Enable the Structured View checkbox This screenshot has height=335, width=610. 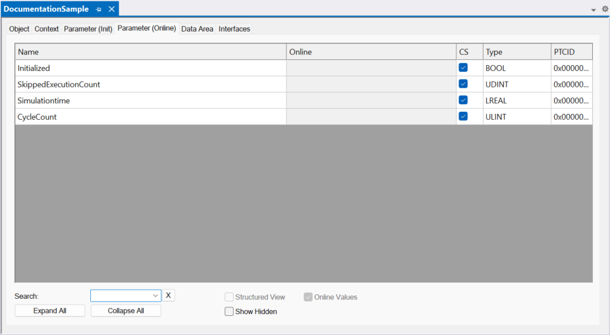pyautogui.click(x=229, y=297)
